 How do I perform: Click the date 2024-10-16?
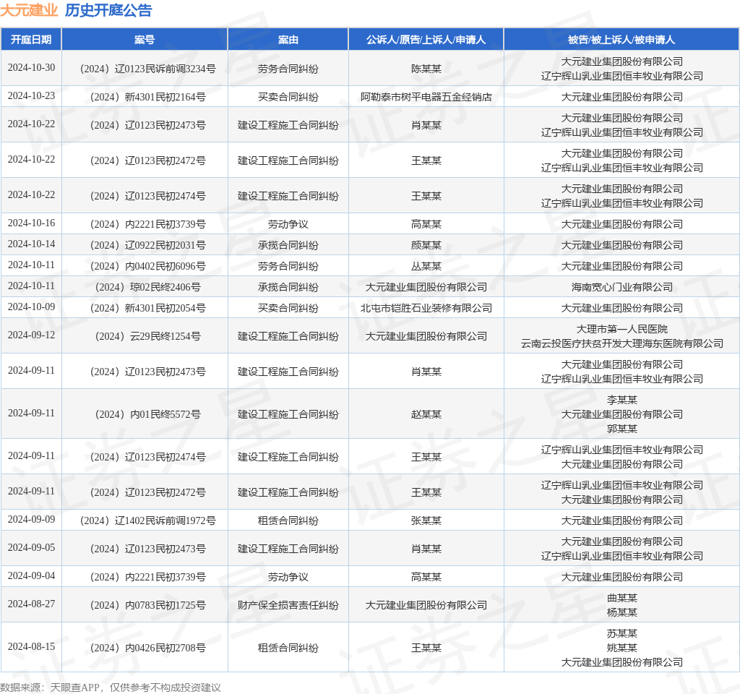[31, 223]
